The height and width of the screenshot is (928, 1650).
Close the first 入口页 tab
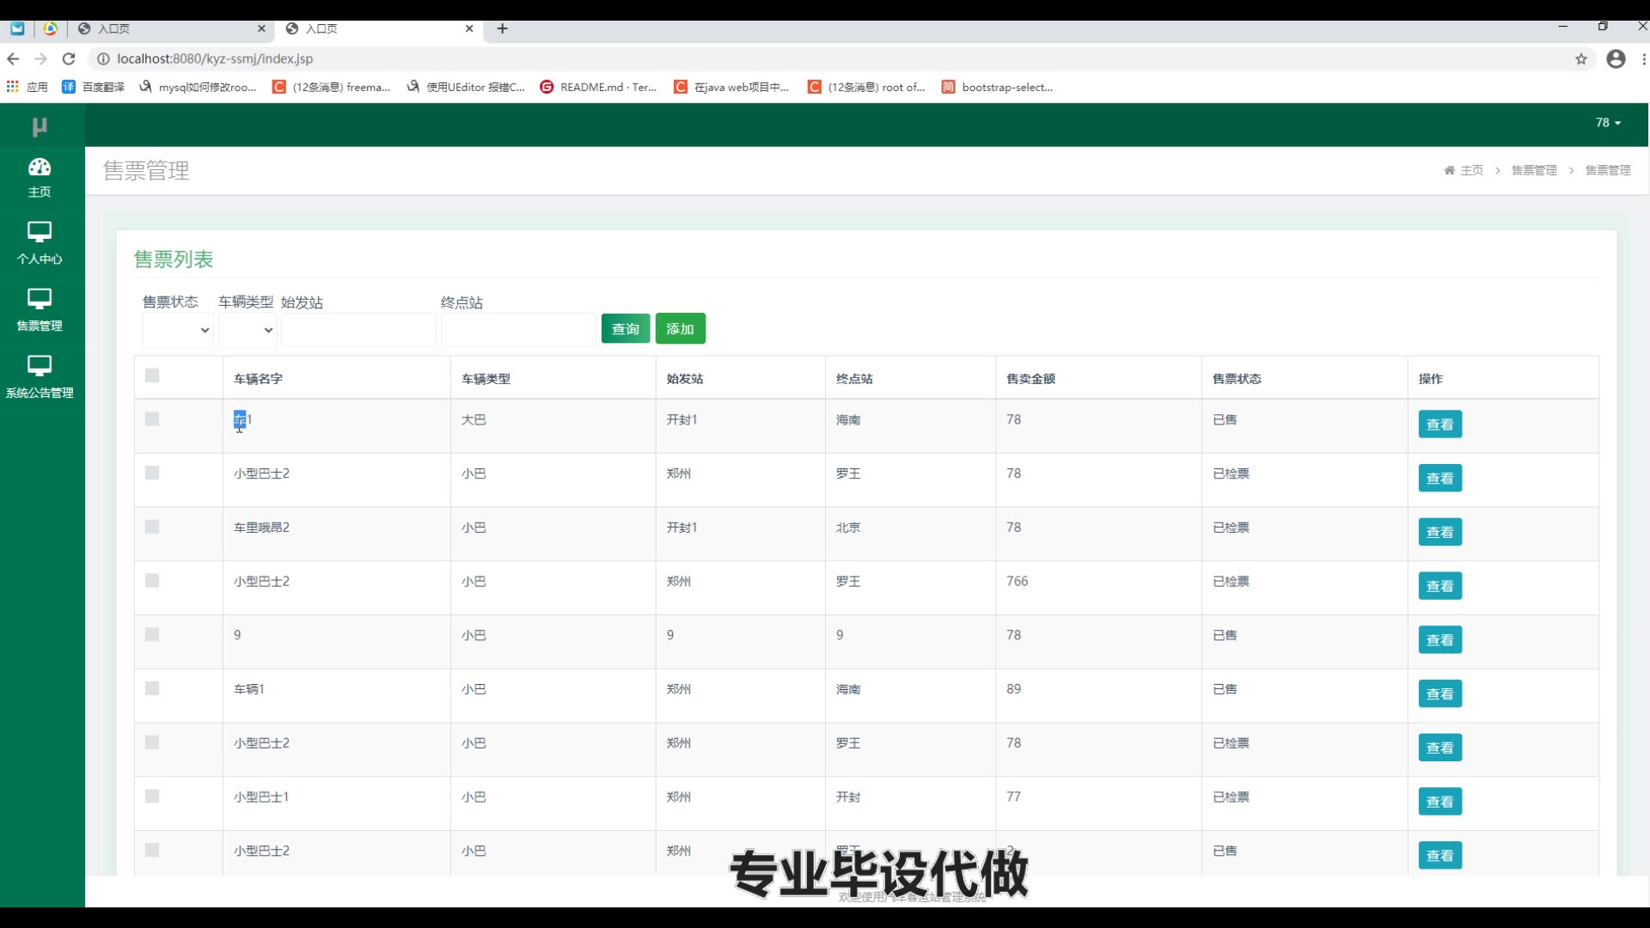(261, 28)
